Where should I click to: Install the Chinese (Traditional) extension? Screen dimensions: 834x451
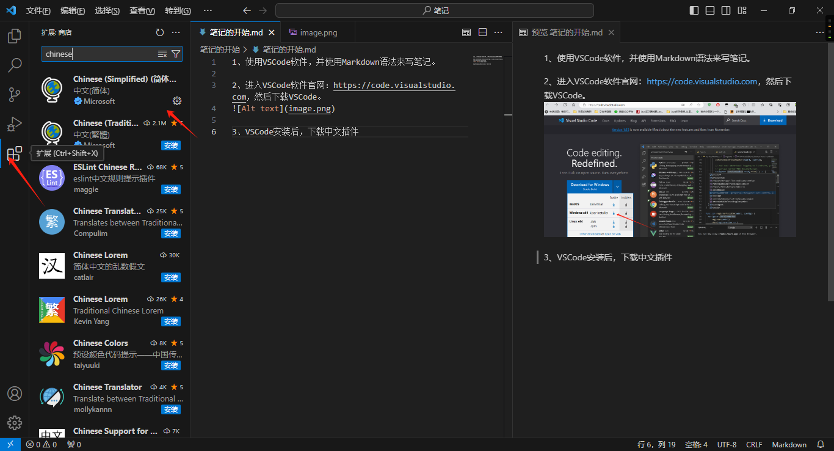pyautogui.click(x=171, y=145)
